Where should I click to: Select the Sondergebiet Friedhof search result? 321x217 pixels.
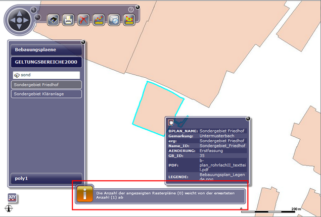point(47,85)
